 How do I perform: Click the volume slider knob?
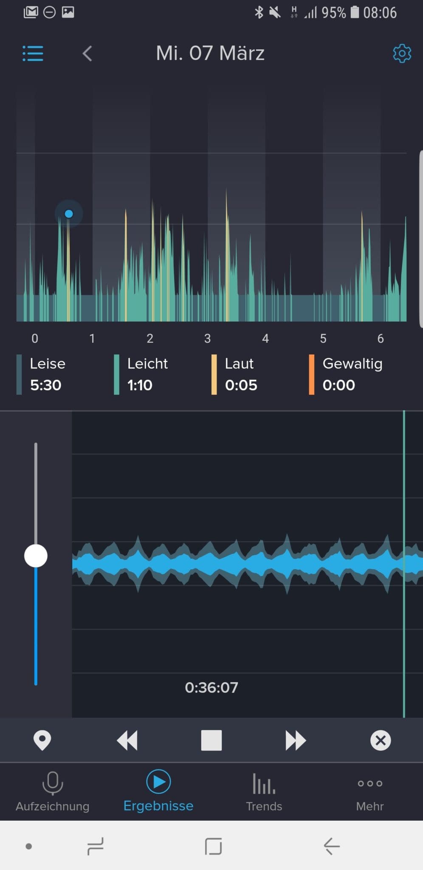click(x=36, y=556)
